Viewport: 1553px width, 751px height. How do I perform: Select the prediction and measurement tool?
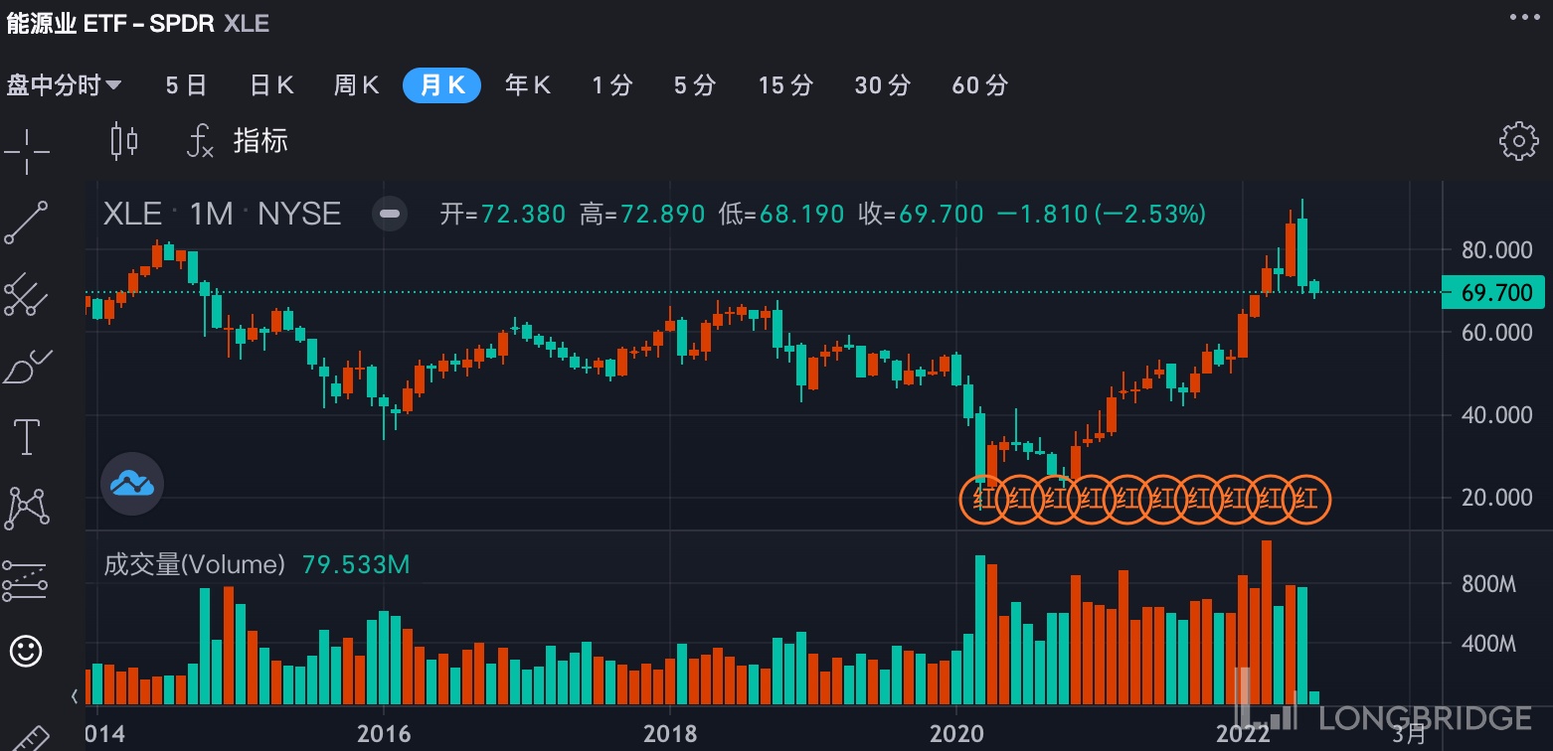point(25,580)
